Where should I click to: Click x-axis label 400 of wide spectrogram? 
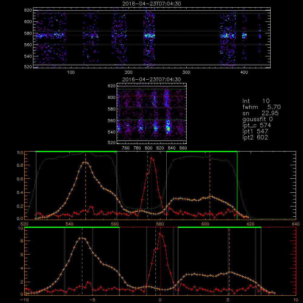coord(244,72)
